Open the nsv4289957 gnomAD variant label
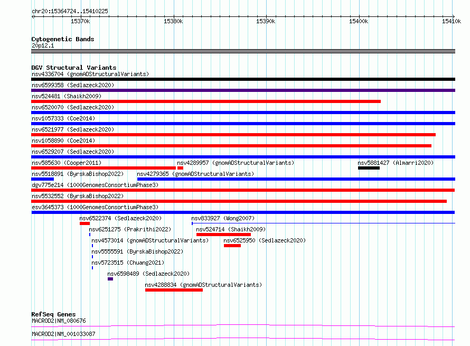Screen dimensions: 470x346 [x=236, y=163]
